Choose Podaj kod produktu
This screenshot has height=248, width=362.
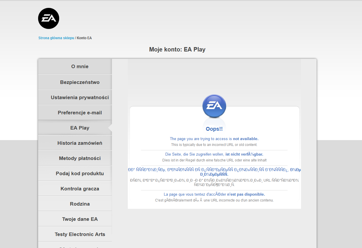[x=80, y=173]
